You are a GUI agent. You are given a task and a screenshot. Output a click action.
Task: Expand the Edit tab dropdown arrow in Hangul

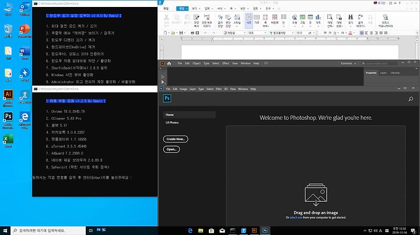point(187,9)
